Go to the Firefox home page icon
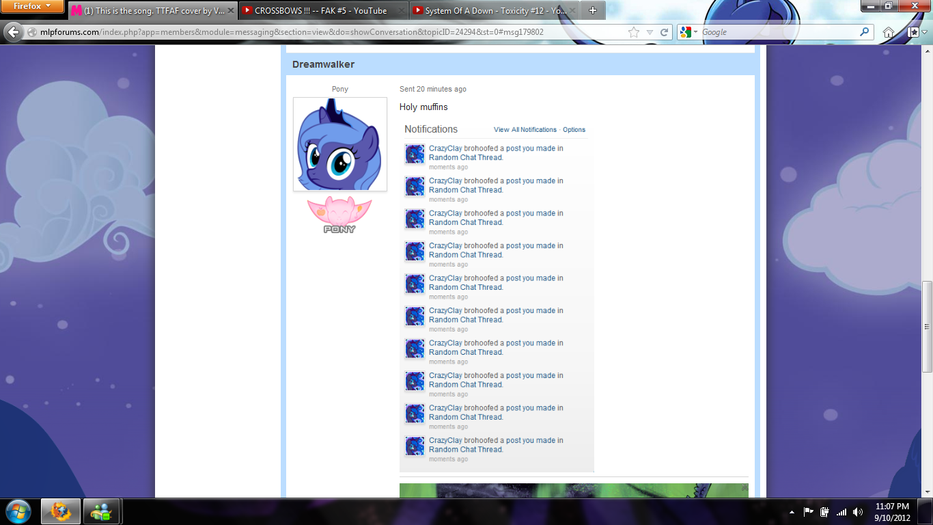The height and width of the screenshot is (525, 933). click(889, 32)
